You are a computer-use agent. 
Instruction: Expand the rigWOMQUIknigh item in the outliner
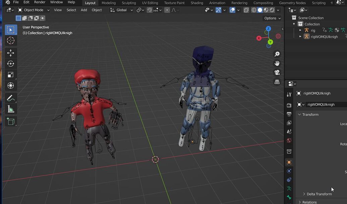coord(300,37)
